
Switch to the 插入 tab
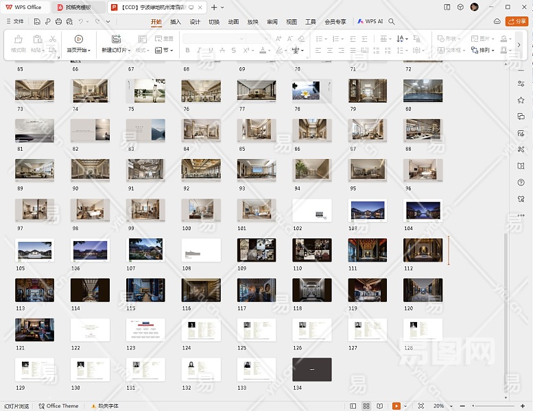(176, 22)
